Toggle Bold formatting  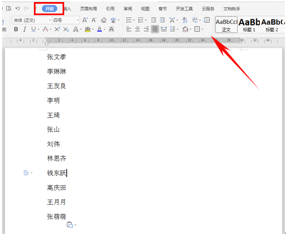pyautogui.click(x=16, y=29)
